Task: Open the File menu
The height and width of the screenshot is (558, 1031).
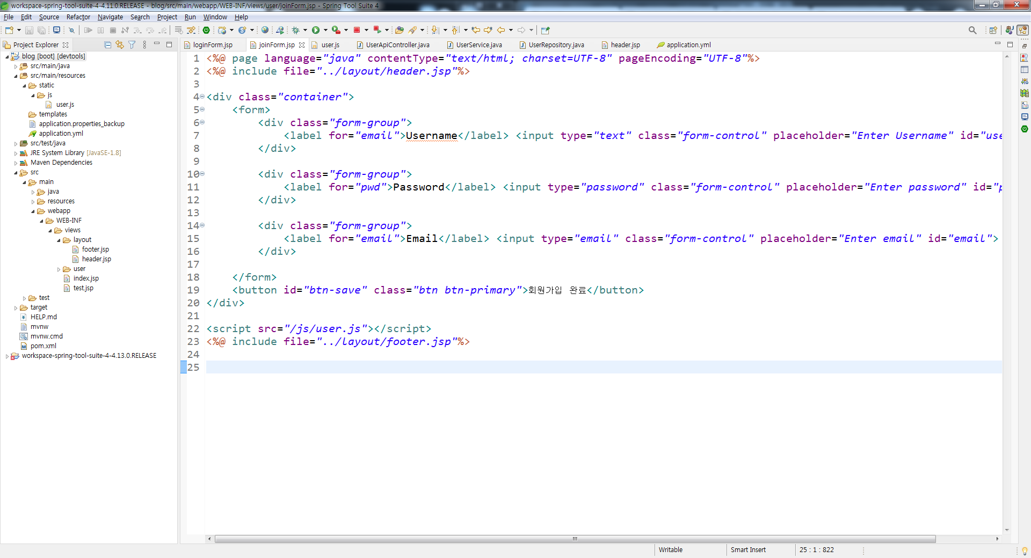Action: tap(9, 17)
